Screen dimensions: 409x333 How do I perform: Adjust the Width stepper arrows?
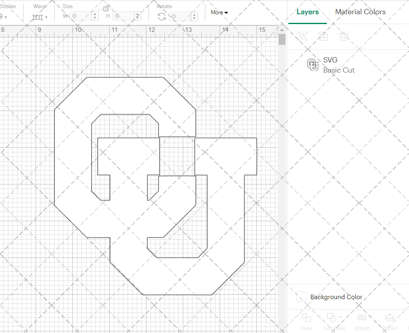pyautogui.click(x=95, y=16)
